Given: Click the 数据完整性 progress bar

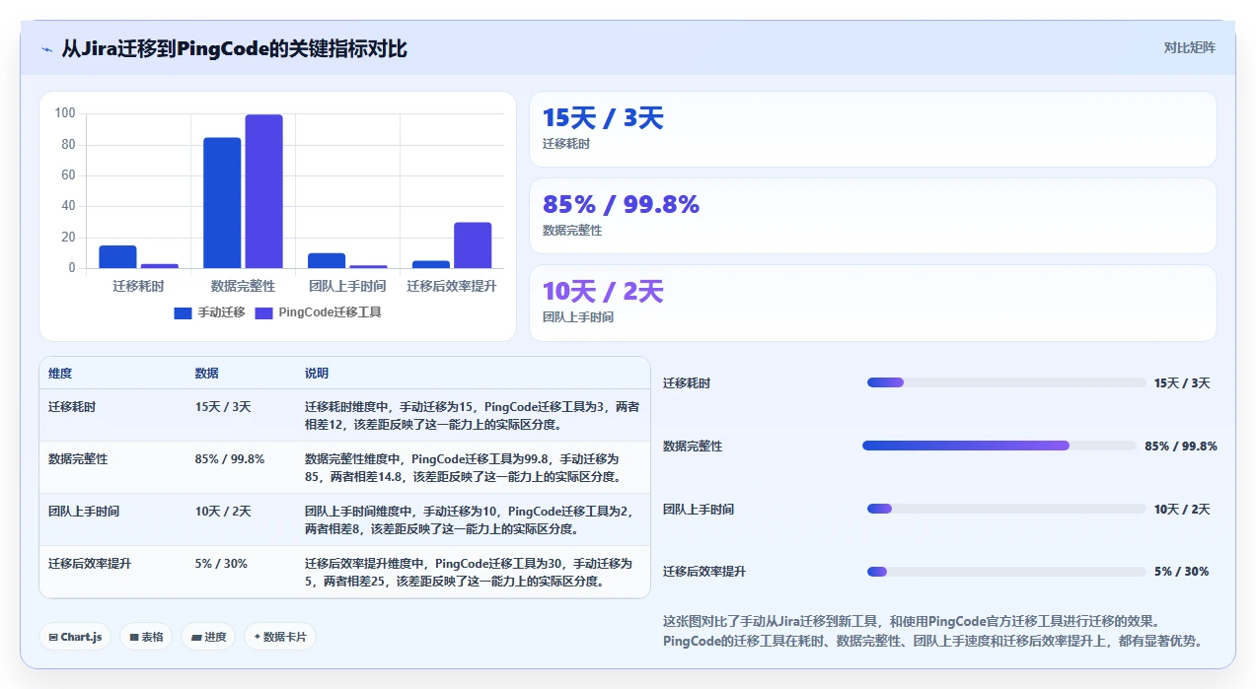Looking at the screenshot, I should click(x=999, y=446).
